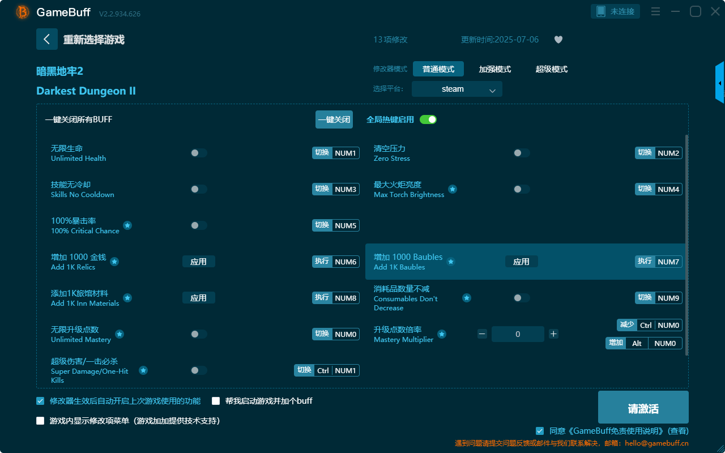Viewport: 725px width, 453px height.
Task: Expand the blue side panel arrow tab
Action: 720,83
